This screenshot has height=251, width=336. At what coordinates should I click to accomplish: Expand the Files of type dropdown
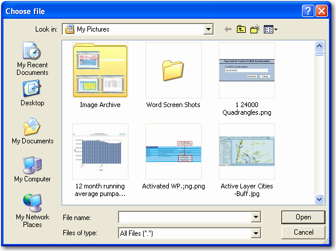coord(256,233)
